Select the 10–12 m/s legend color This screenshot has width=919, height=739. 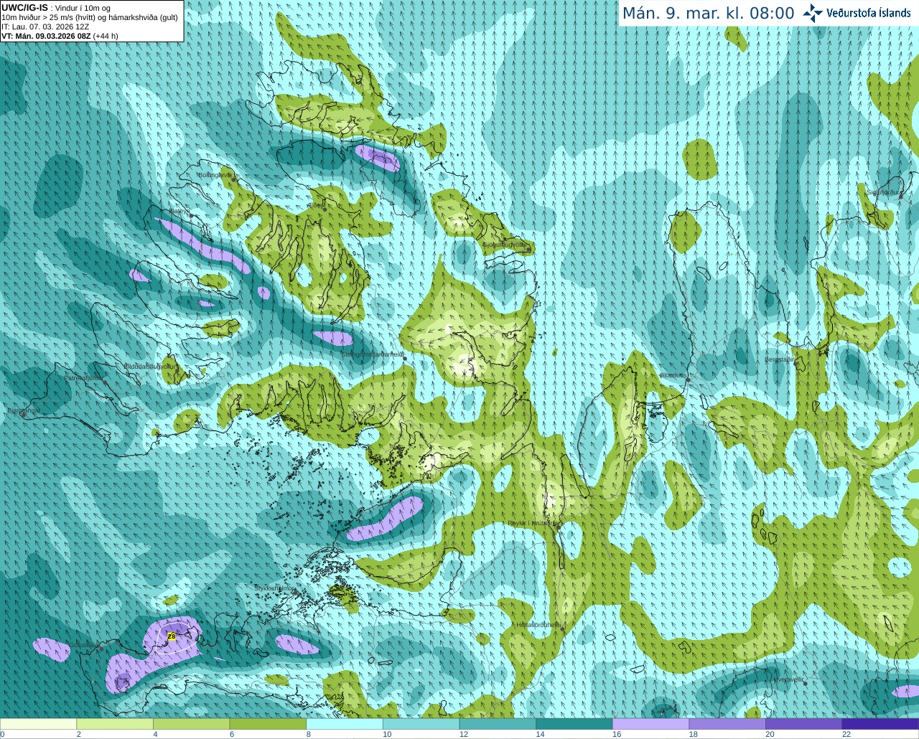click(421, 724)
